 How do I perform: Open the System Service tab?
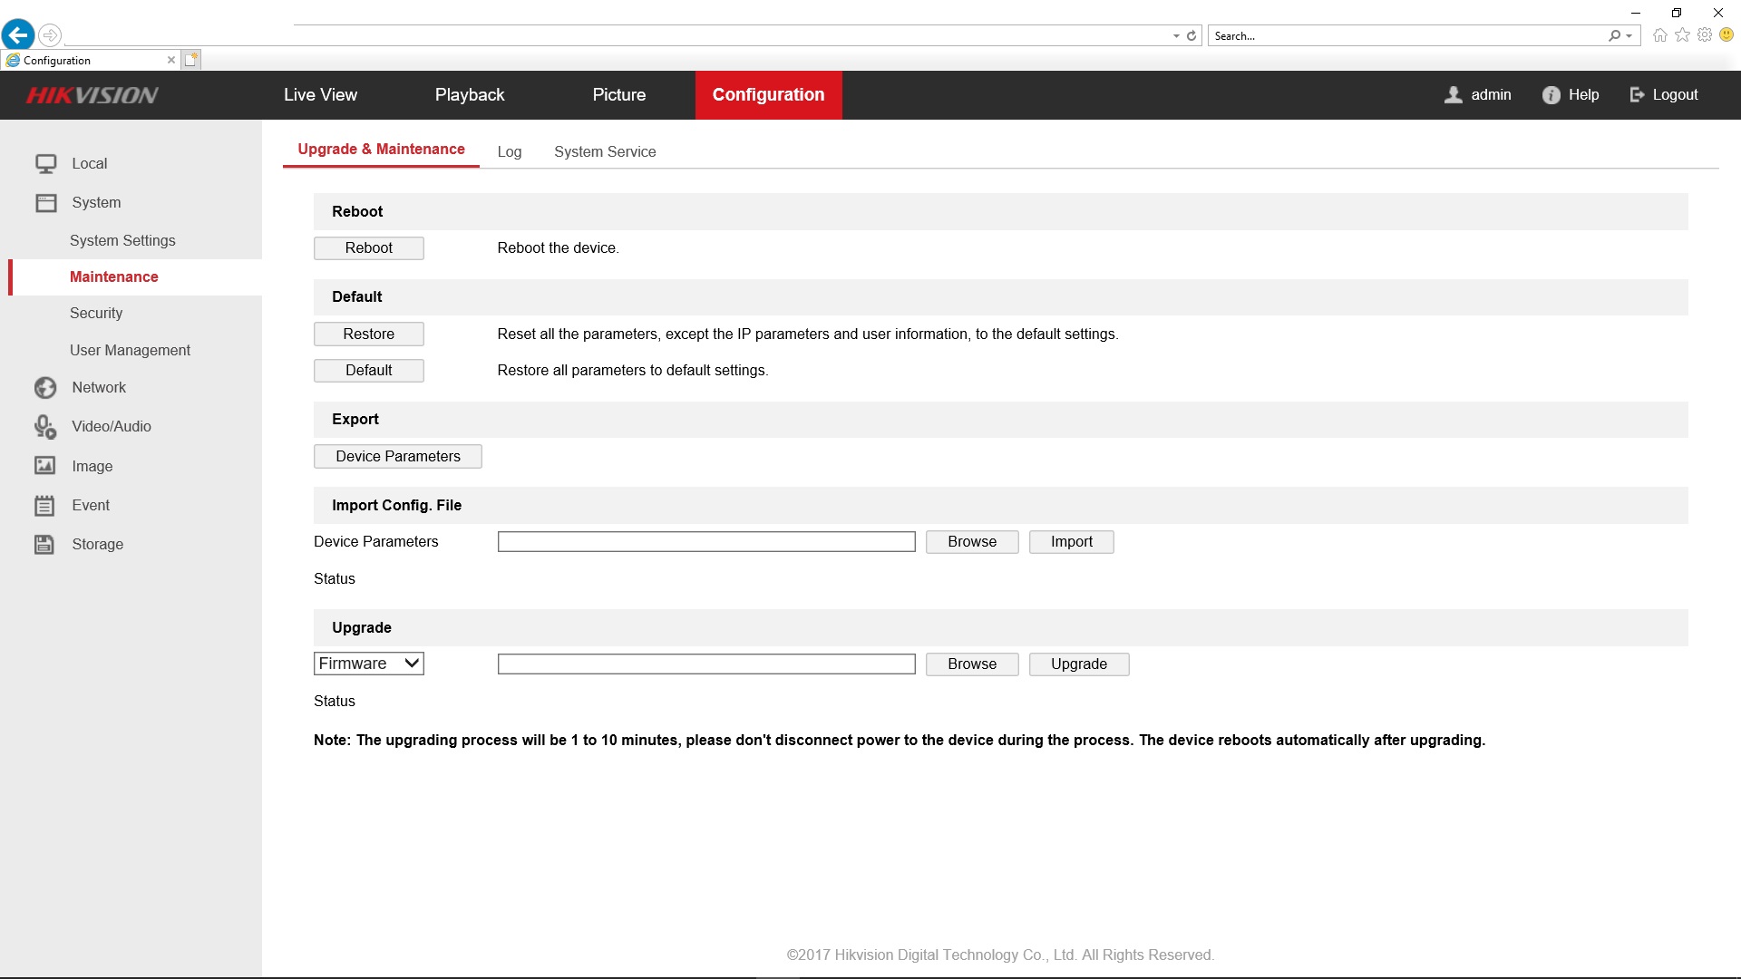605,152
